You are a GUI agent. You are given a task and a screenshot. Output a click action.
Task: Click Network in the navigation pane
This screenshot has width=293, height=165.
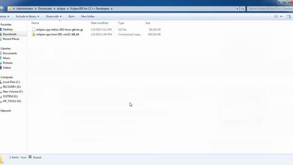(5, 111)
